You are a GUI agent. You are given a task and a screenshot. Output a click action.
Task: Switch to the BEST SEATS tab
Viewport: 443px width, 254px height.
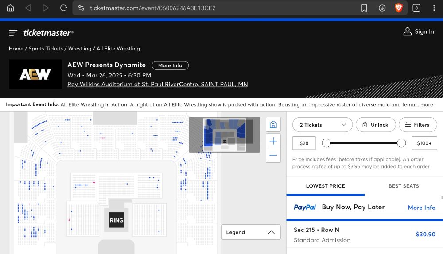click(x=404, y=186)
